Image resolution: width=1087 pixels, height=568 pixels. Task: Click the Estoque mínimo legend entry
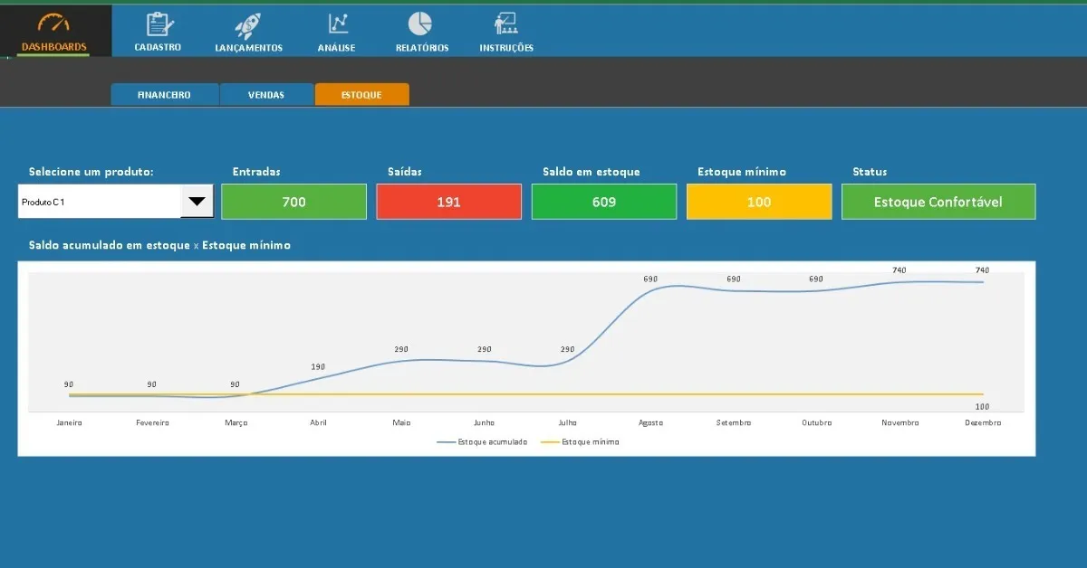pos(580,442)
